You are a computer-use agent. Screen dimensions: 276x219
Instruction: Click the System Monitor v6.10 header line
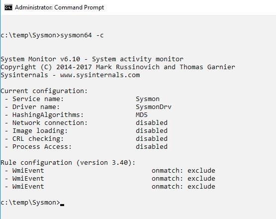[x=92, y=59]
